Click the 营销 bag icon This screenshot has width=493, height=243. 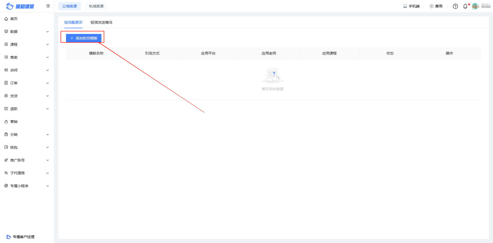pyautogui.click(x=6, y=122)
